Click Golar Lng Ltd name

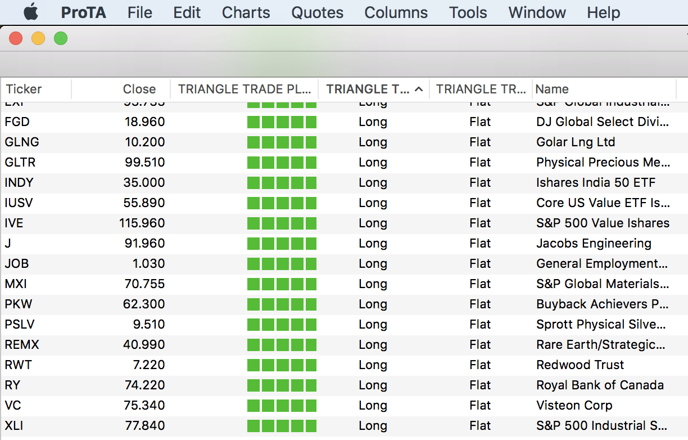[x=576, y=142]
